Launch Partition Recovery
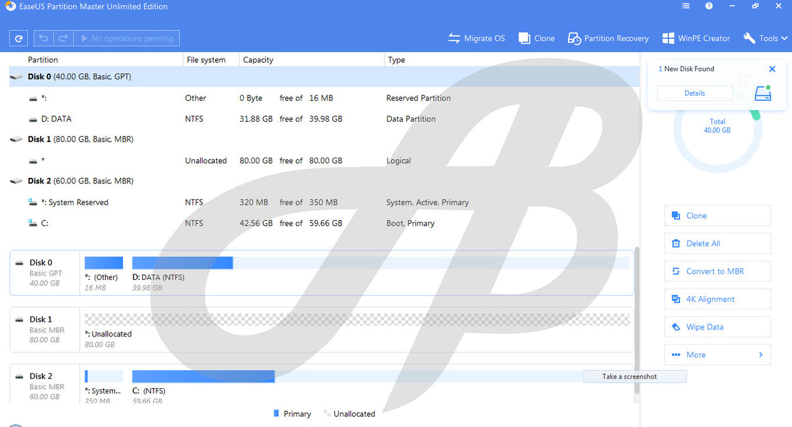 [608, 38]
